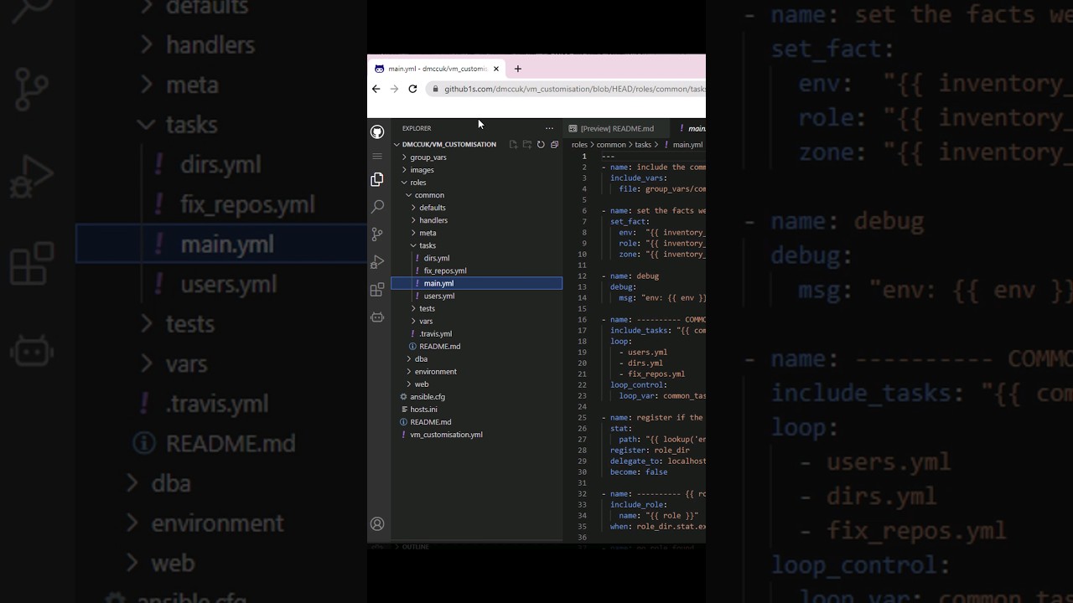1073x603 pixels.
Task: View site information via the lock icon
Action: click(435, 89)
